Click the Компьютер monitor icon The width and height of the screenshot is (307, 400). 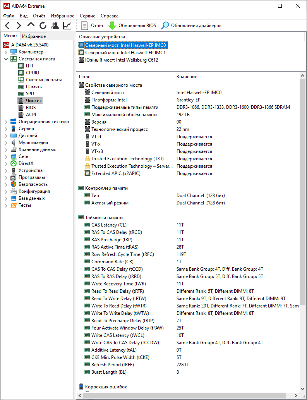14,52
